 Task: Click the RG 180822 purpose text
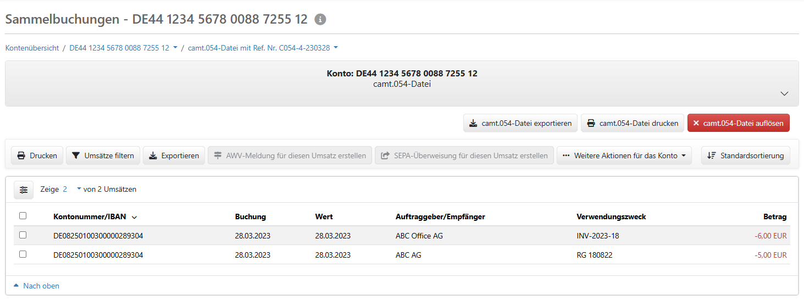click(595, 255)
